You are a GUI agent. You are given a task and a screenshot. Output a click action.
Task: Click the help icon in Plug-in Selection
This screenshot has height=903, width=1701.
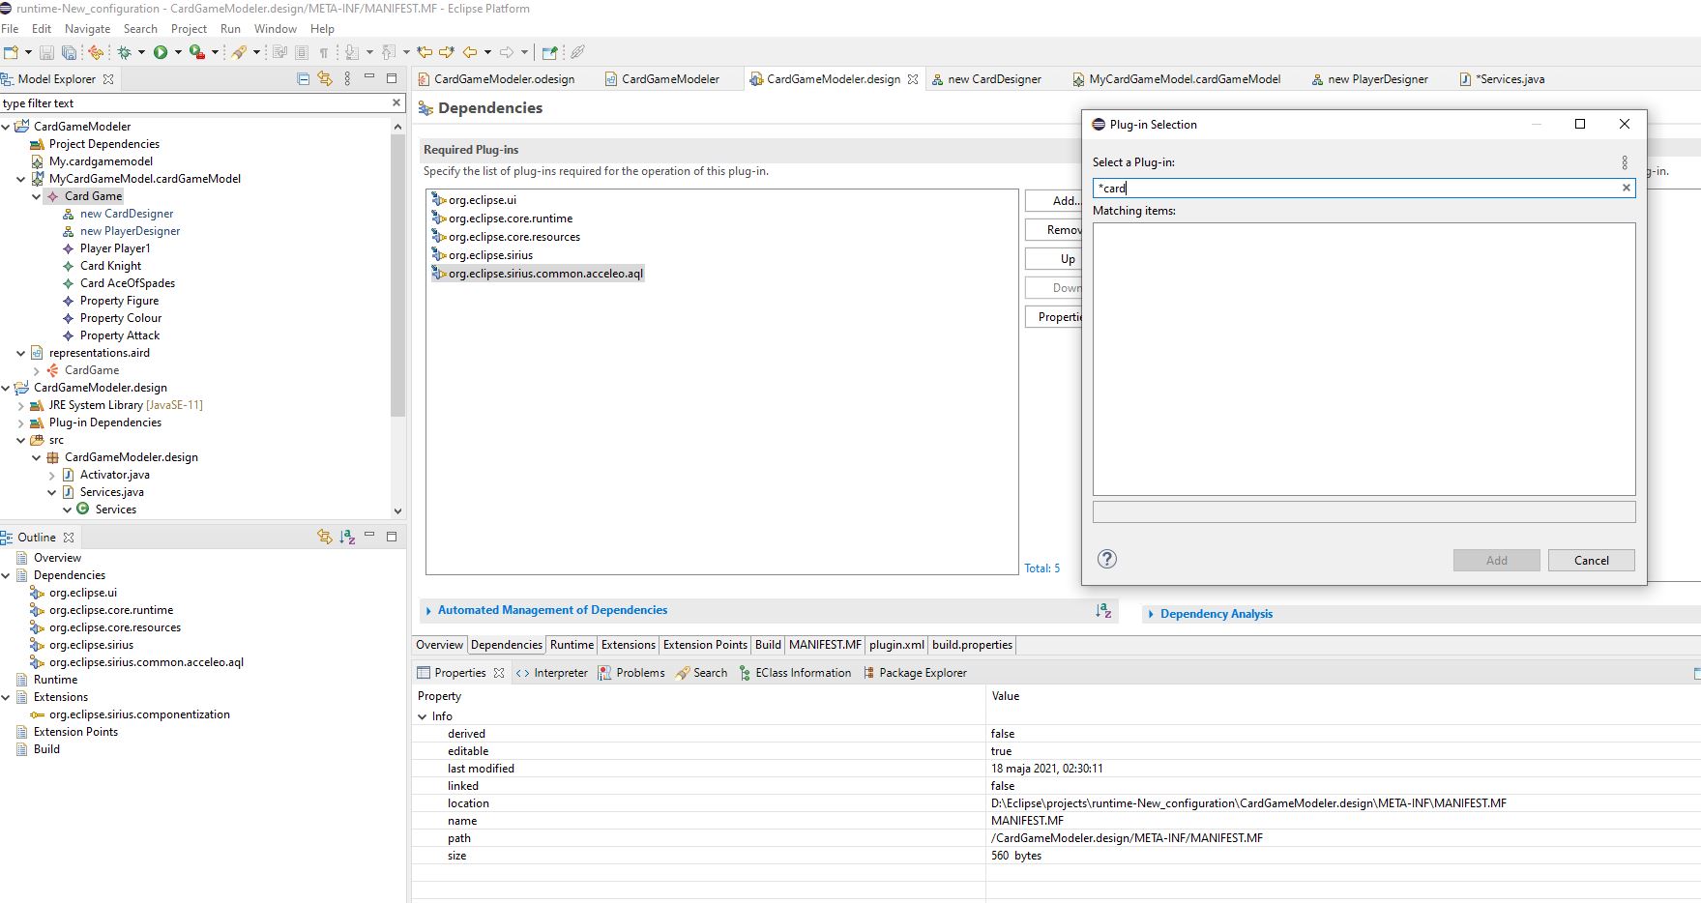(1107, 559)
